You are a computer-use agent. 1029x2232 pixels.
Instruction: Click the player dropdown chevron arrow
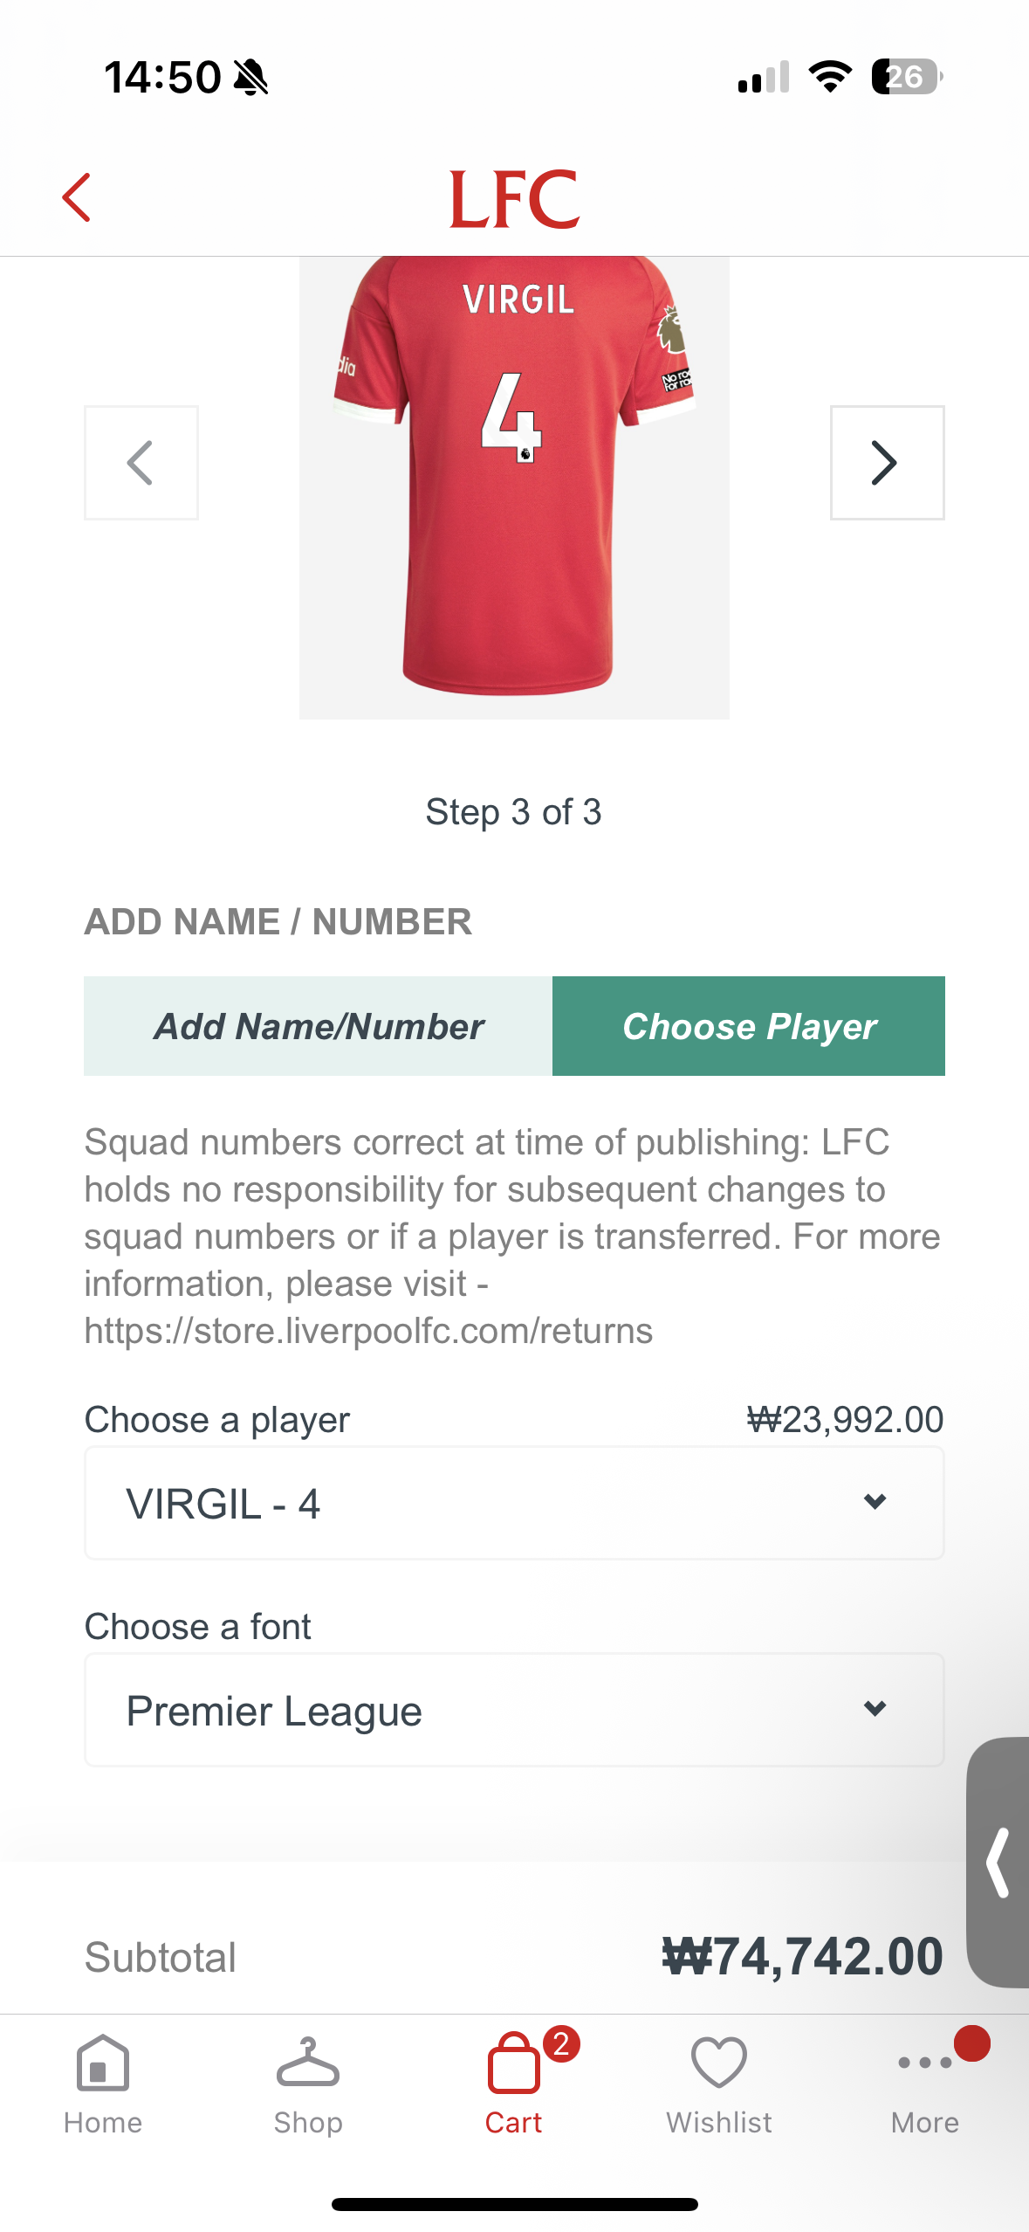point(875,1502)
